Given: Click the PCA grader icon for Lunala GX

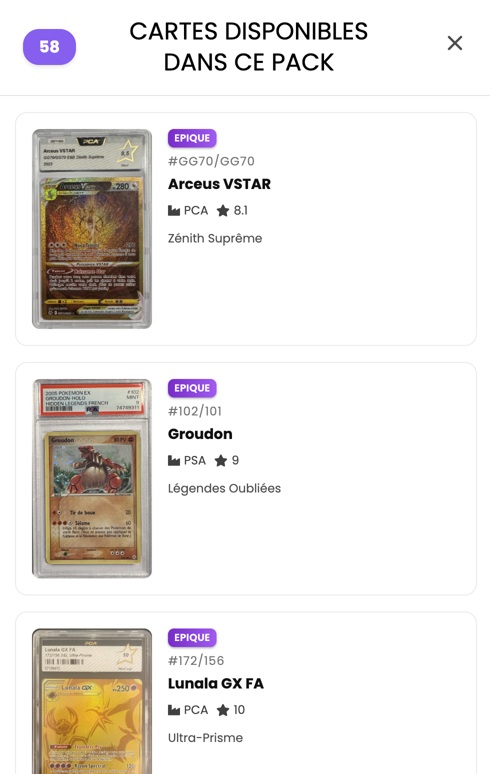Looking at the screenshot, I should click(x=174, y=710).
